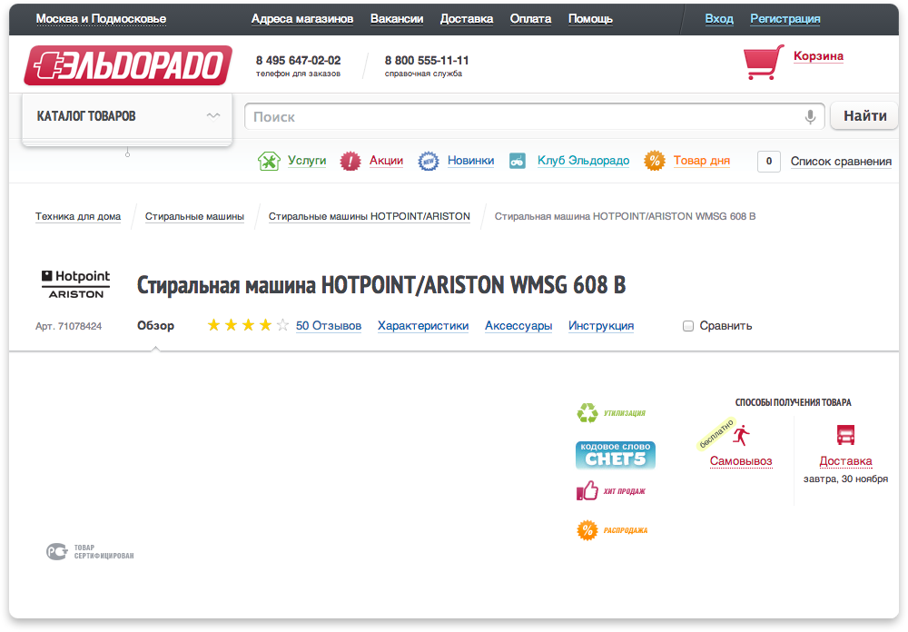
Task: Click the blue Новинки badge icon
Action: (x=429, y=161)
